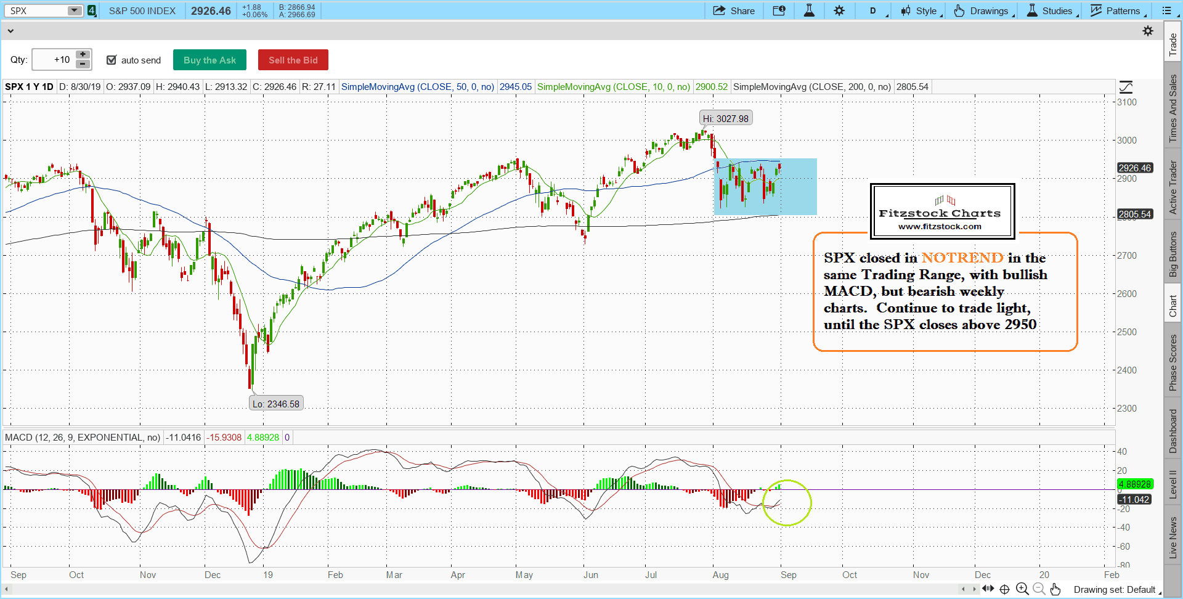Click the horizontal chart expand arrows icon
The width and height of the screenshot is (1183, 599).
point(988,589)
